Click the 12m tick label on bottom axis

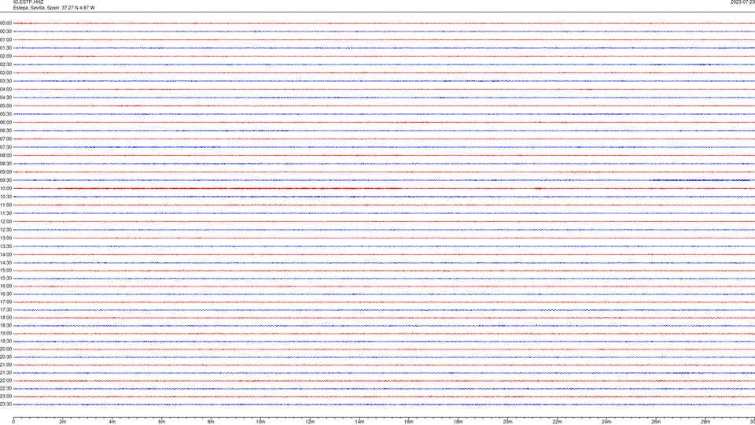(x=310, y=422)
